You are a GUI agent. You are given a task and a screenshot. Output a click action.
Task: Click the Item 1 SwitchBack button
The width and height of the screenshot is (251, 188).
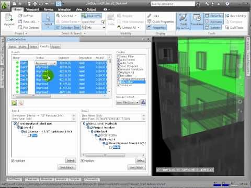click(x=67, y=168)
